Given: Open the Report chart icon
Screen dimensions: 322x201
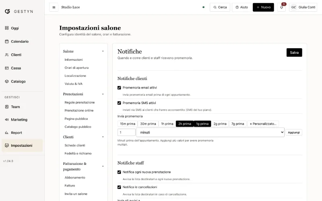Looking at the screenshot, I should point(7,133).
